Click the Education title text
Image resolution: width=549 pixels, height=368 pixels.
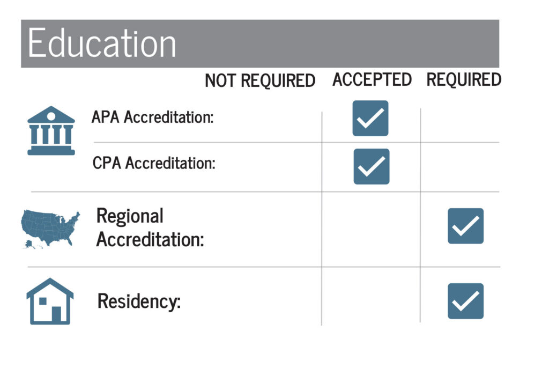102,43
